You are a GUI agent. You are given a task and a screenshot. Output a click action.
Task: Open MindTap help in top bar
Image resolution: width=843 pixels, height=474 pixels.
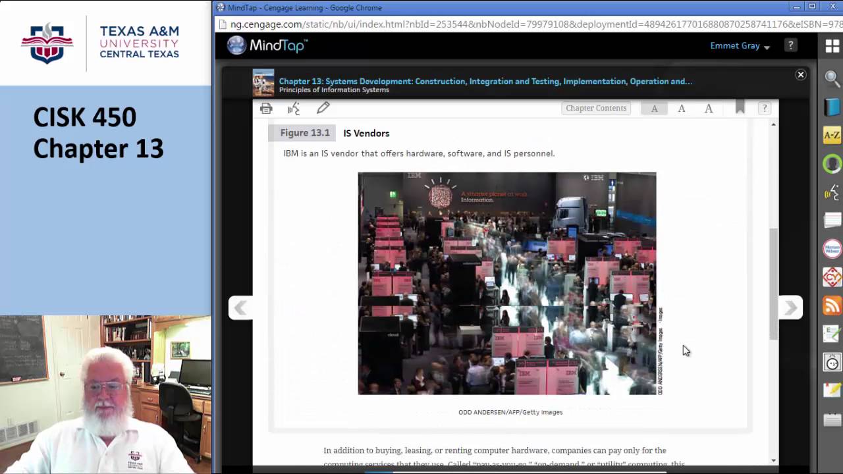[790, 45]
